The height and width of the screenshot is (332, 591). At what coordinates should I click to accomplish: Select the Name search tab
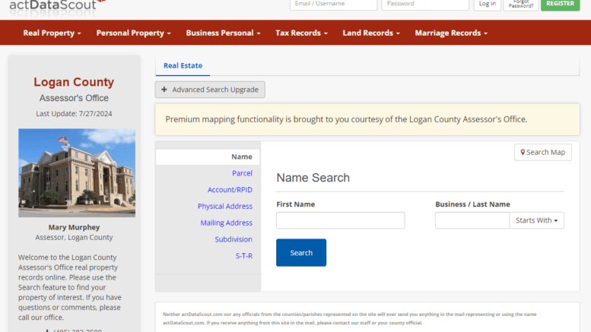click(x=208, y=157)
